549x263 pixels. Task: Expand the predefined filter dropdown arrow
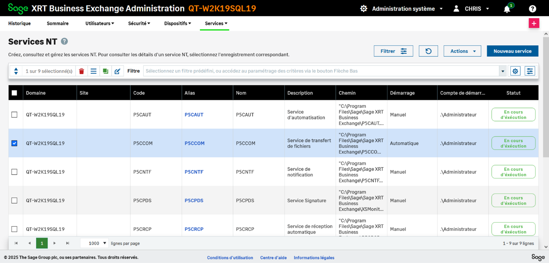click(x=503, y=71)
